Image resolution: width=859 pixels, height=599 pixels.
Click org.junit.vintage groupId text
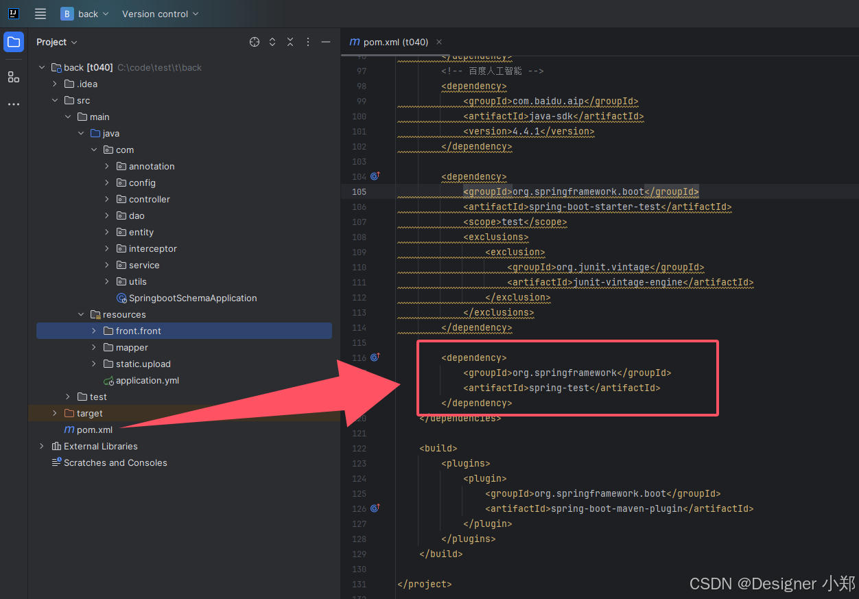[x=603, y=267]
